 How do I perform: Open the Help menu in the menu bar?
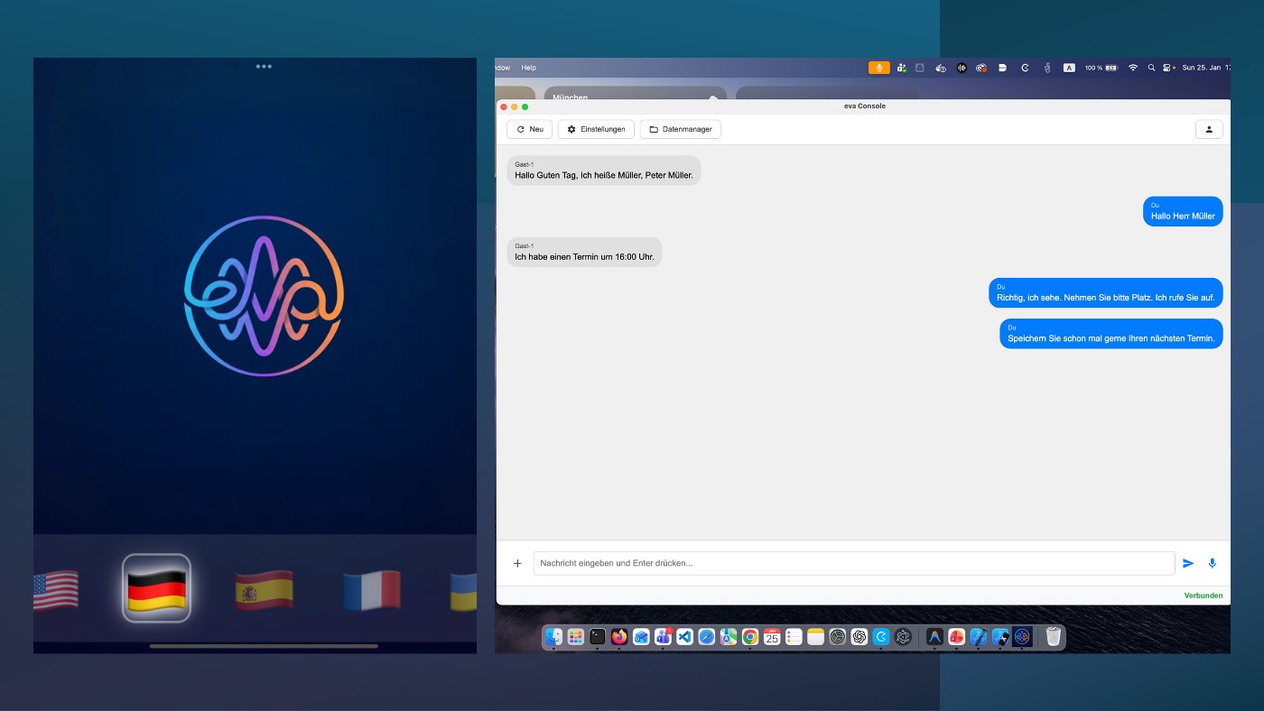(529, 67)
